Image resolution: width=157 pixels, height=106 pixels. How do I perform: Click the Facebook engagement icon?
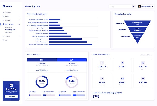[102, 63]
